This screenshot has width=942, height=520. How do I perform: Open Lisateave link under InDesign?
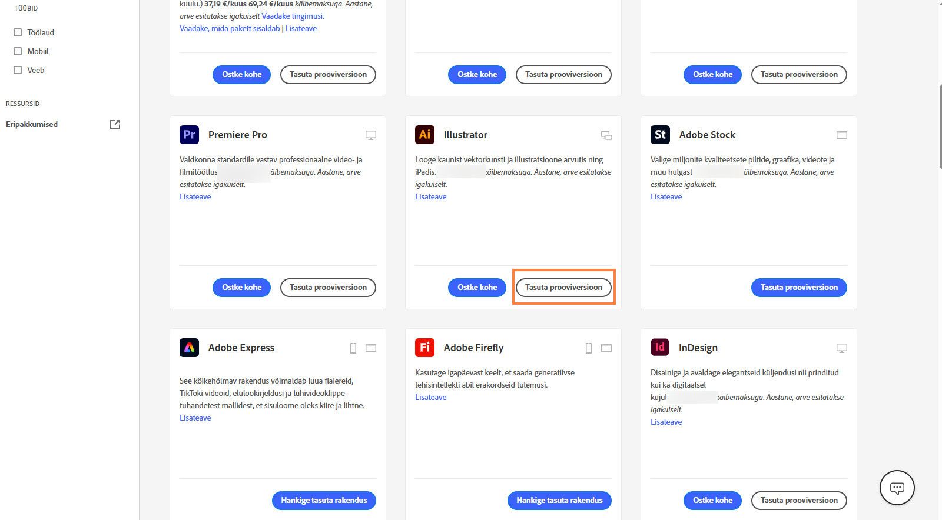(x=666, y=422)
